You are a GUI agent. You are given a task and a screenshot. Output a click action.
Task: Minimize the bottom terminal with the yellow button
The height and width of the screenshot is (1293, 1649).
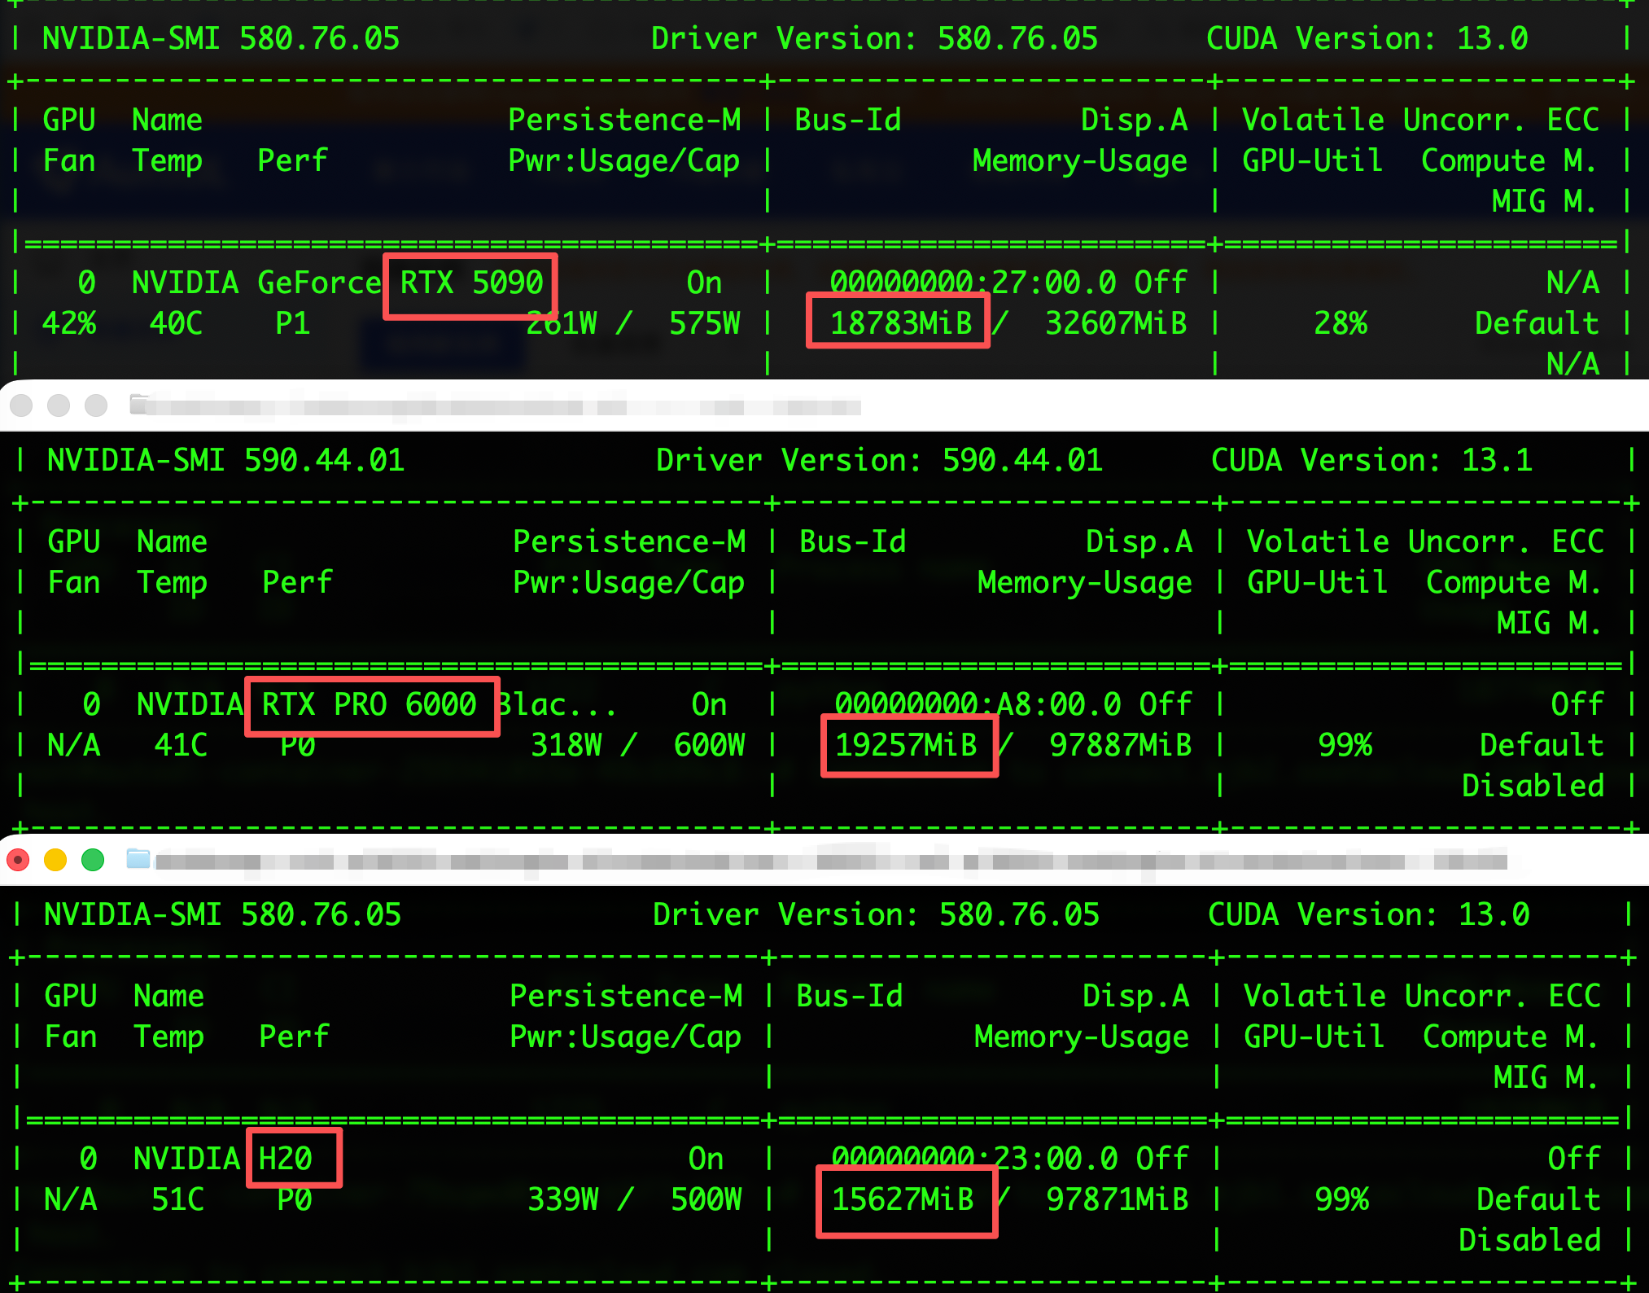coord(55,860)
